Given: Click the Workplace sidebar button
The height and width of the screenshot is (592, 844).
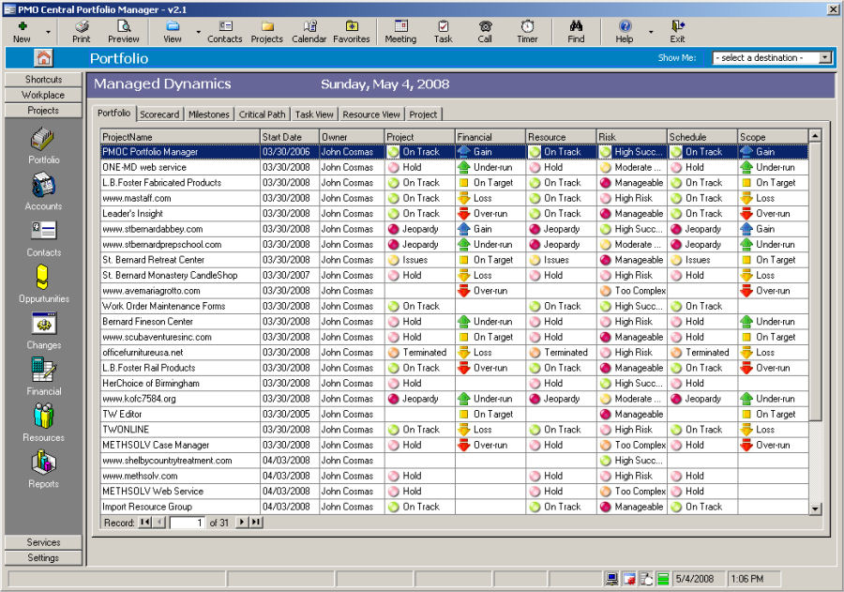Looking at the screenshot, I should coord(43,95).
